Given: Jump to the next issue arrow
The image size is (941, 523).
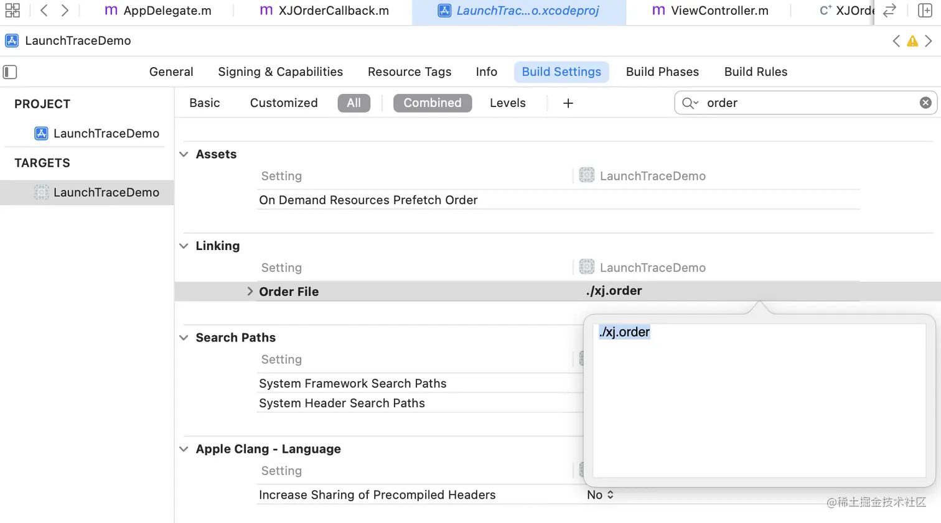Looking at the screenshot, I should (x=929, y=41).
